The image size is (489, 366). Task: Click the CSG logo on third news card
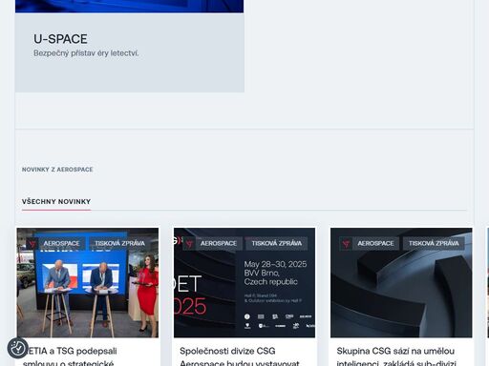pyautogui.click(x=346, y=244)
